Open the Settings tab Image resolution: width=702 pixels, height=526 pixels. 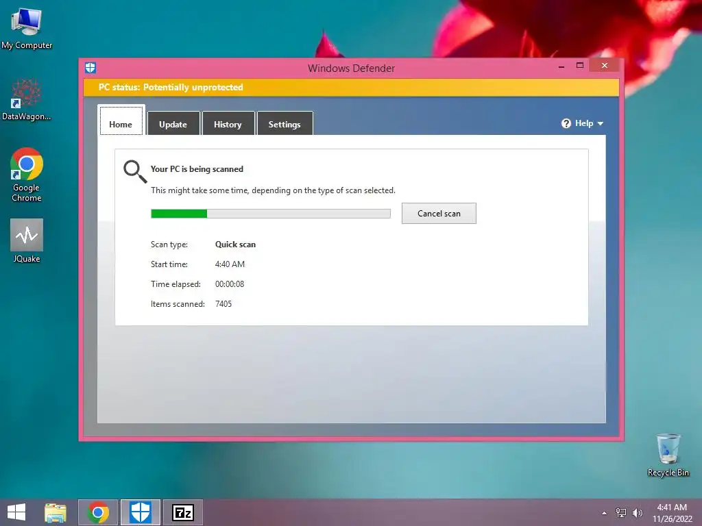[x=285, y=123]
